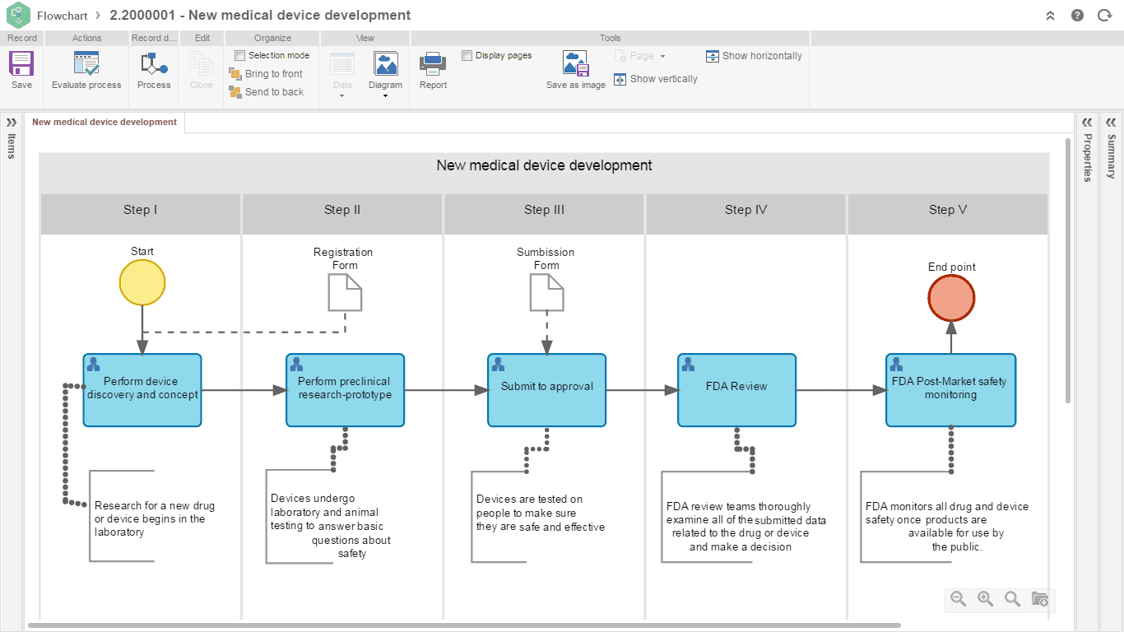
Task: Select Perform preclinical research-prototype task
Action: click(345, 390)
